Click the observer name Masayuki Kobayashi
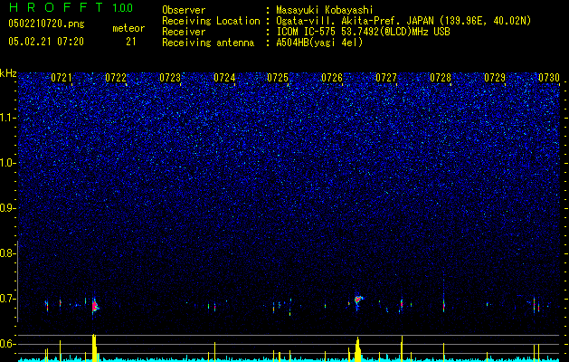 point(325,10)
